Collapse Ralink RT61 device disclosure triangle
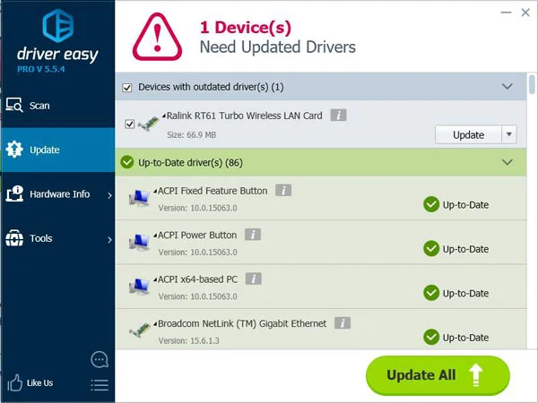The width and height of the screenshot is (538, 403). (x=164, y=116)
